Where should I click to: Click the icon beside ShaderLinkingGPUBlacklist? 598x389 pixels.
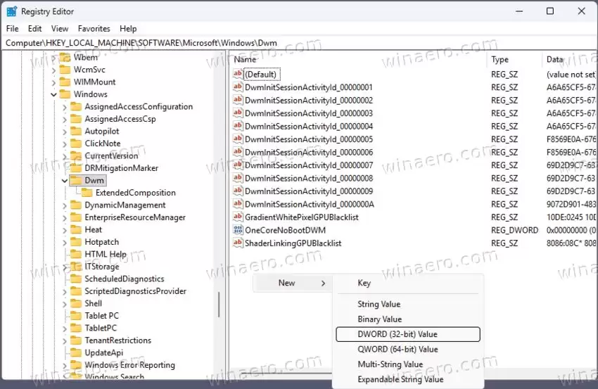(x=238, y=243)
